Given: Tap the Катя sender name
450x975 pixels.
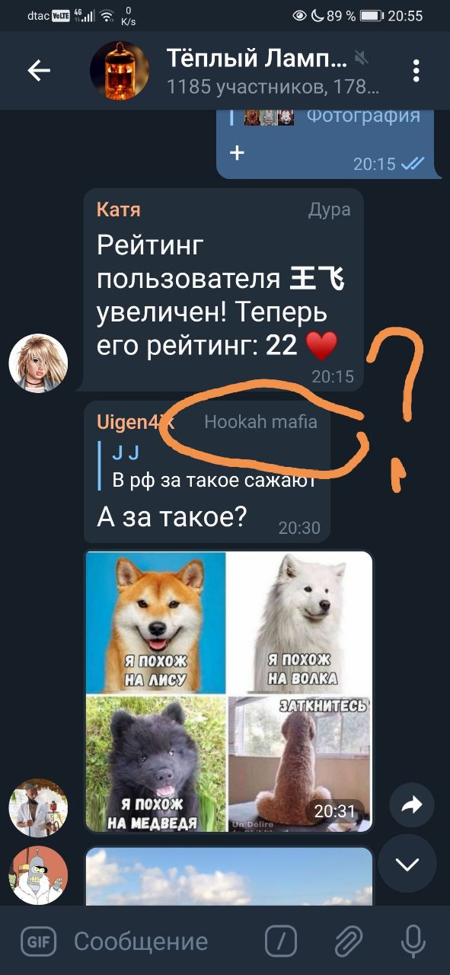Looking at the screenshot, I should click(119, 209).
